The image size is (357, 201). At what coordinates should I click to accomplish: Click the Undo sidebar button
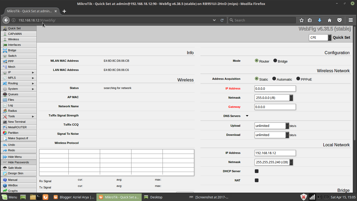(18, 145)
